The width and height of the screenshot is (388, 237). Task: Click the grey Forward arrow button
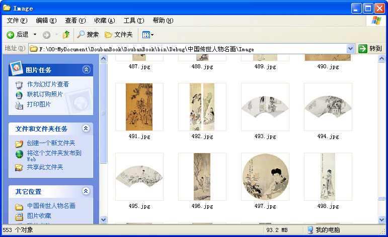pos(46,35)
